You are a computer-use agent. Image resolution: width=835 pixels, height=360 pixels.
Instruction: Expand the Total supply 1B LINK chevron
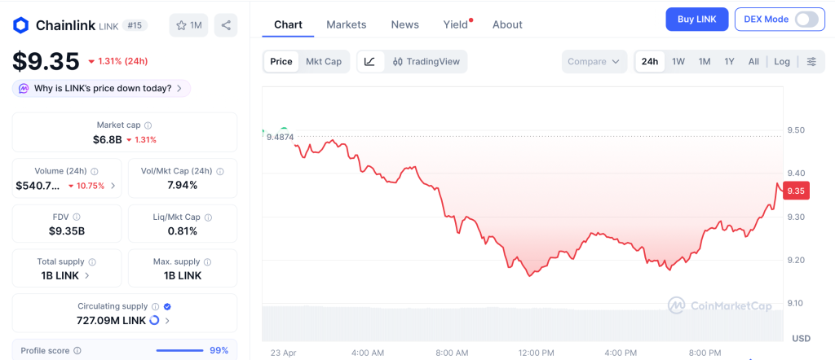[x=87, y=276]
